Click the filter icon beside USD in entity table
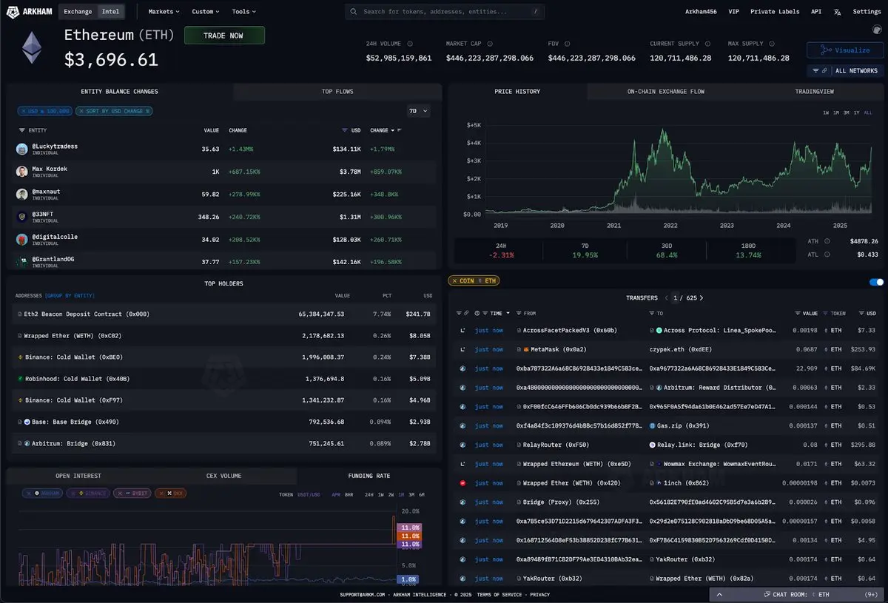888x603 pixels. pos(345,130)
